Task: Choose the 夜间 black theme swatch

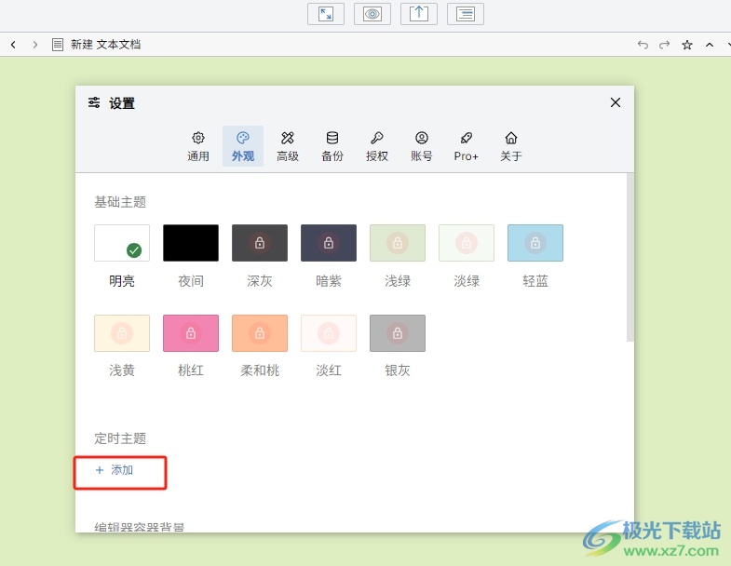Action: coord(191,243)
